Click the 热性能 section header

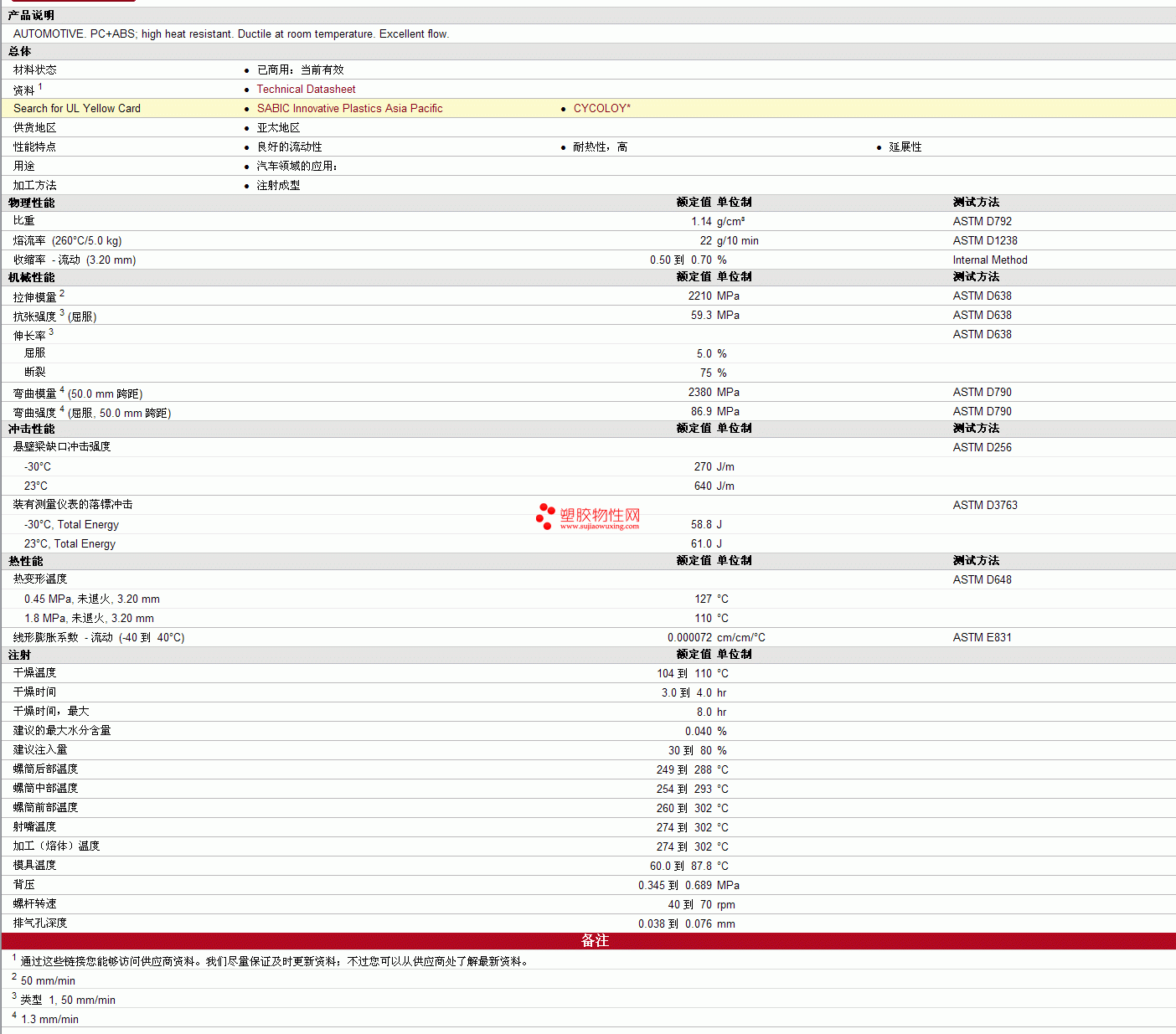point(26,561)
